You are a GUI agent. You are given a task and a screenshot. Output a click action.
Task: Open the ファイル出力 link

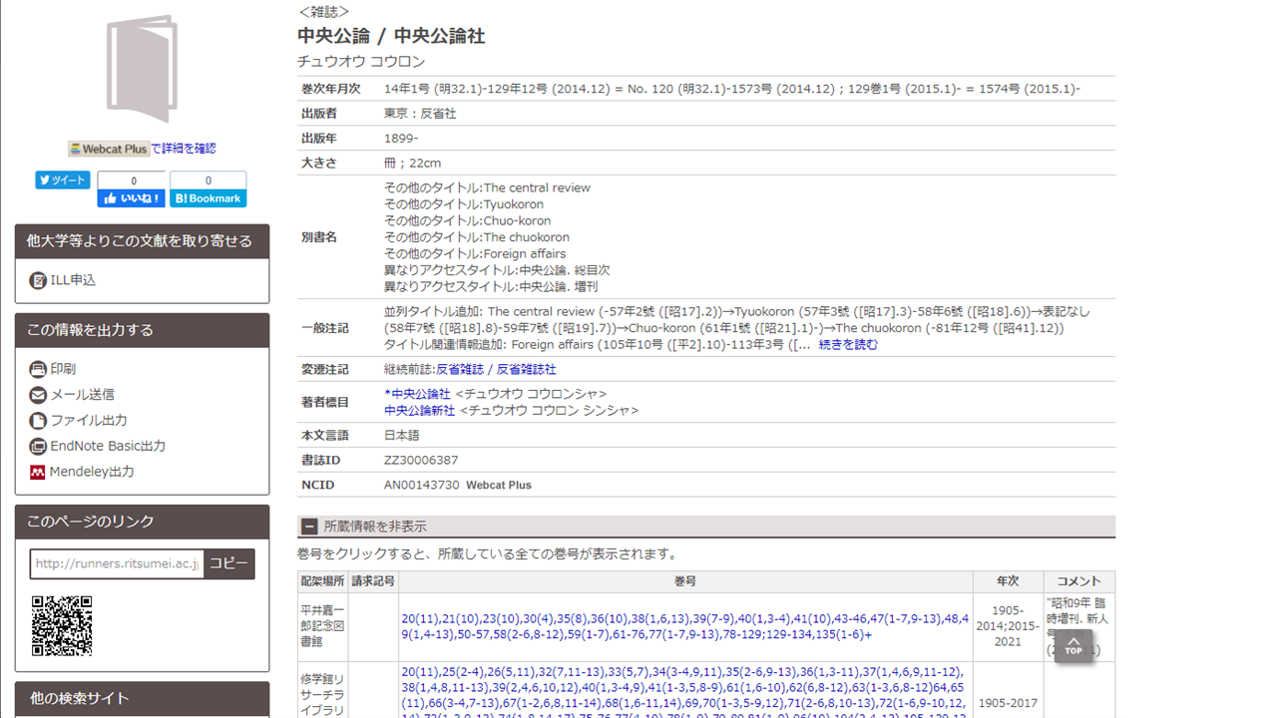89,421
